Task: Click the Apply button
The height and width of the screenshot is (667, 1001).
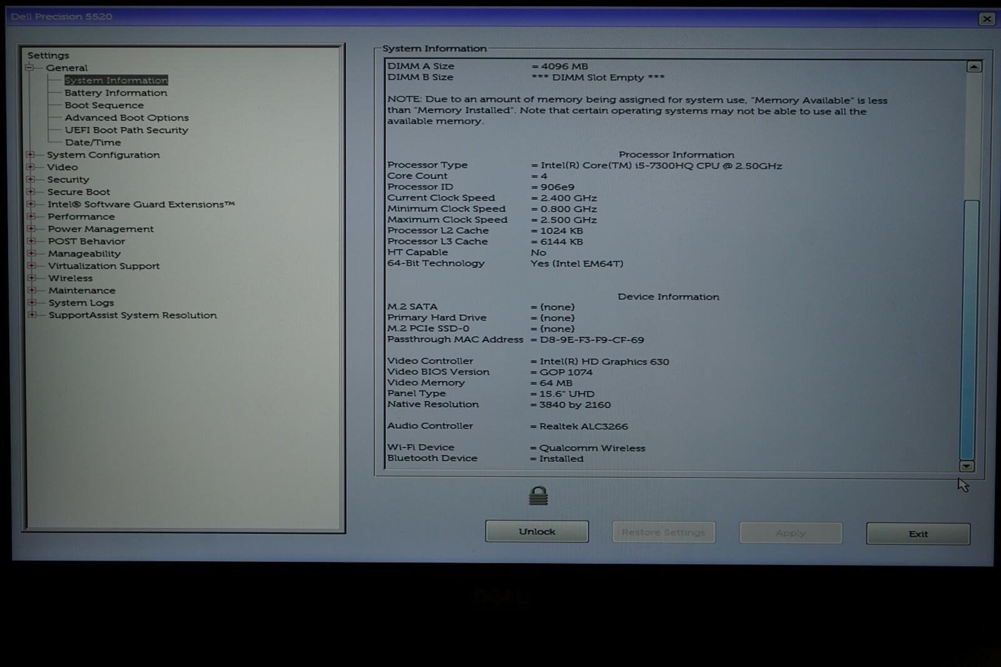Action: (x=791, y=533)
